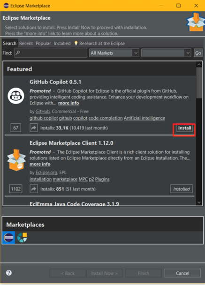
Task: Open the All Markets dropdown
Action: click(114, 53)
